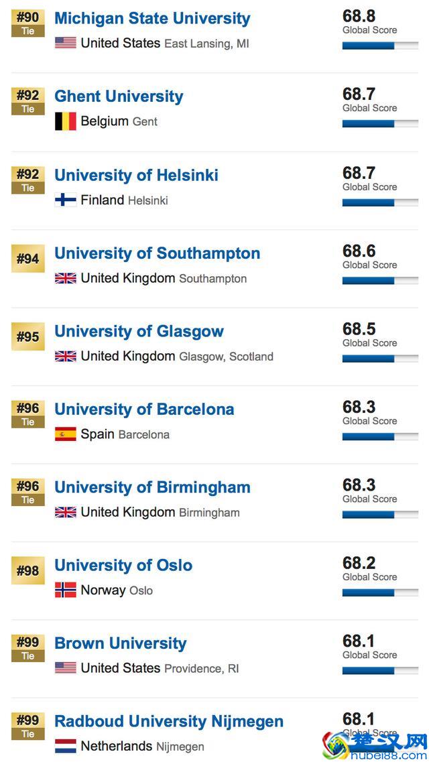
Task: Open the Michigan State University link
Action: 151,18
